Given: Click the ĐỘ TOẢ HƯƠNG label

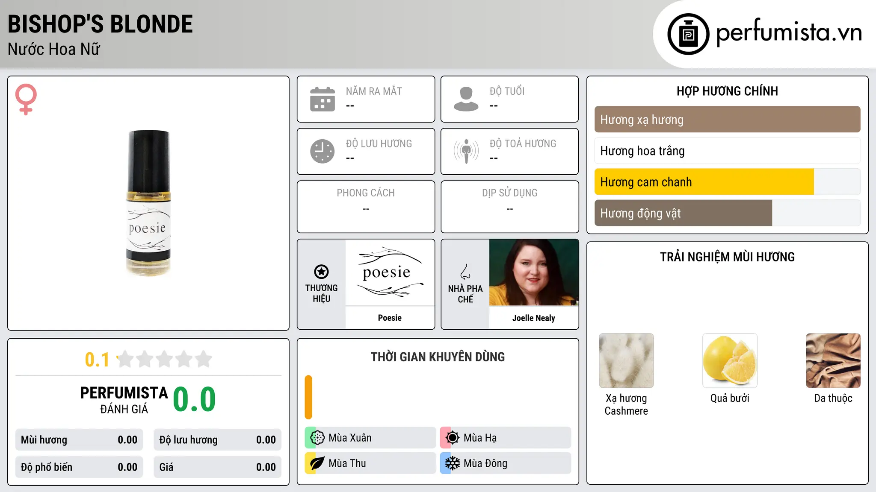Looking at the screenshot, I should (523, 143).
